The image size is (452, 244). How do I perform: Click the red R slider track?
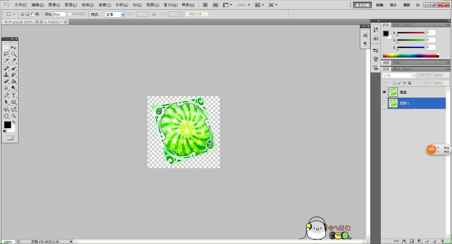coord(411,33)
